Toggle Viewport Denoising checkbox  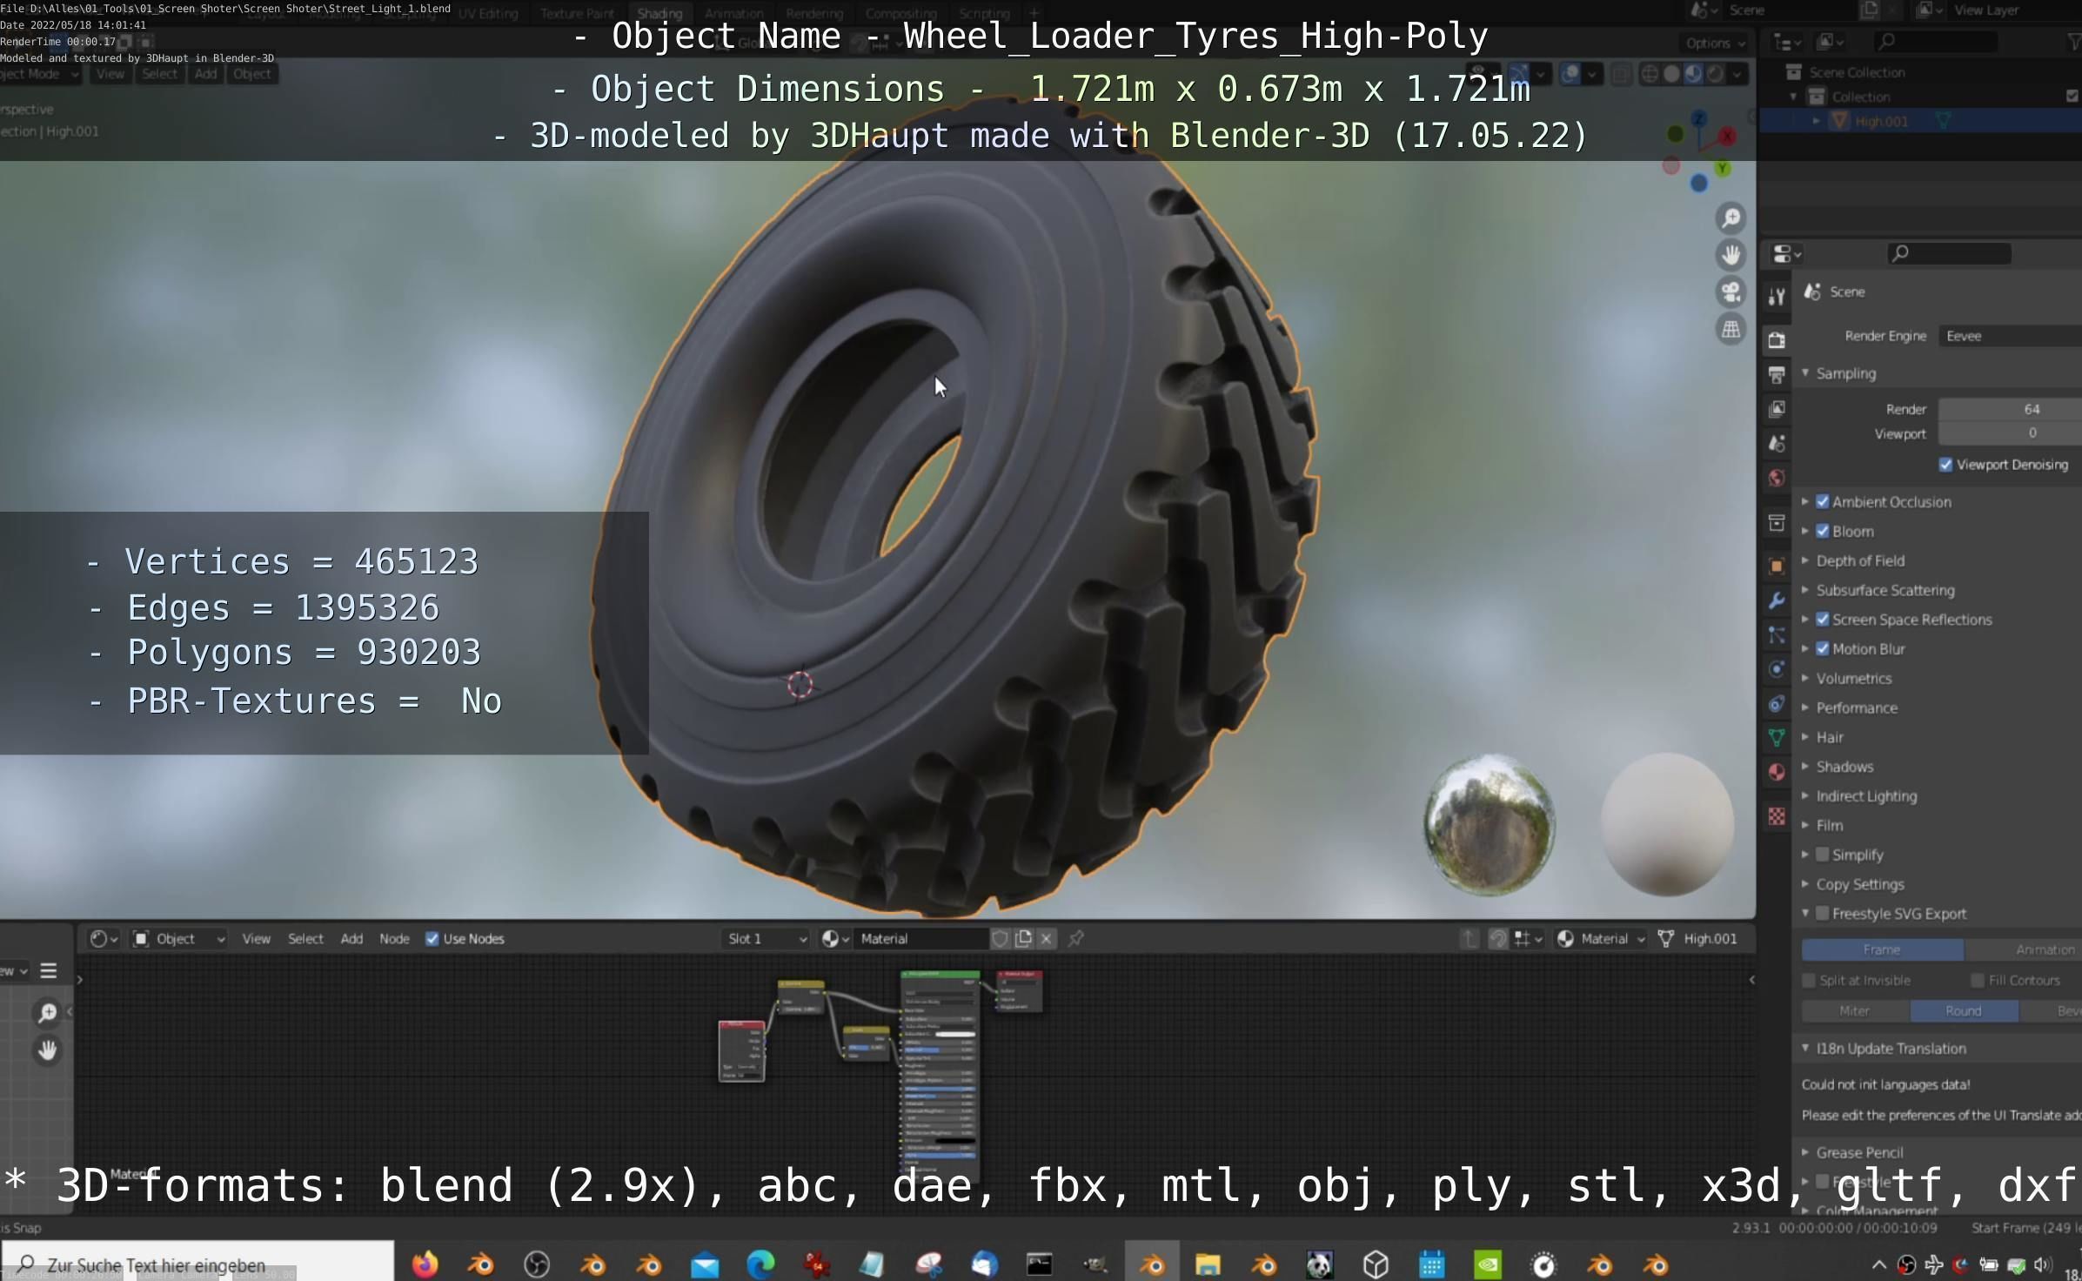(1946, 465)
